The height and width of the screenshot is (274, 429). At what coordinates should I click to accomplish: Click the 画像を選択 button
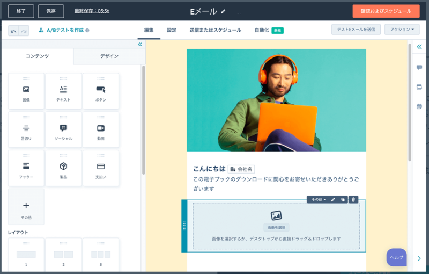point(276,227)
